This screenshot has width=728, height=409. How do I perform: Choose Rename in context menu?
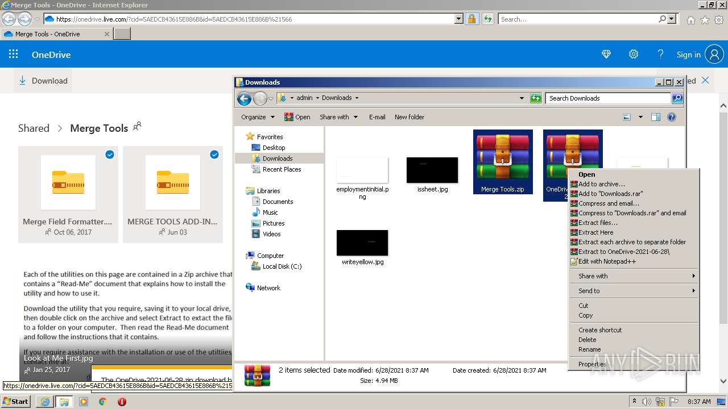coord(634,349)
